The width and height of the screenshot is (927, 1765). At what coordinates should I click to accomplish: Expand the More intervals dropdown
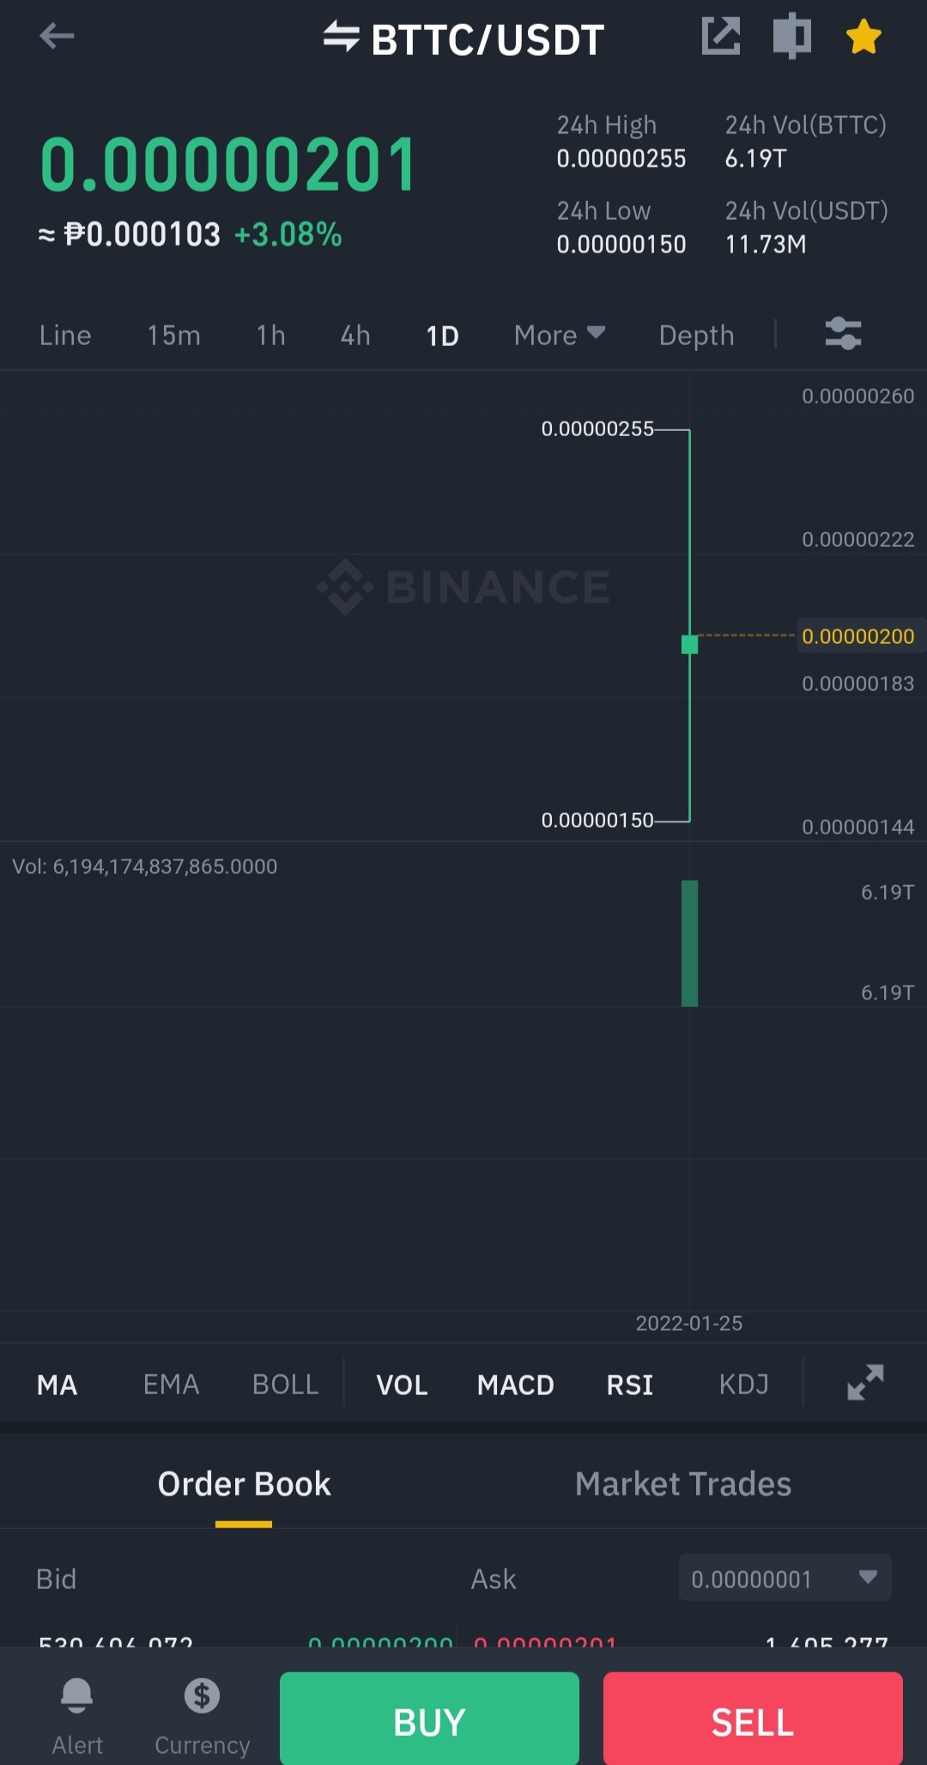560,336
